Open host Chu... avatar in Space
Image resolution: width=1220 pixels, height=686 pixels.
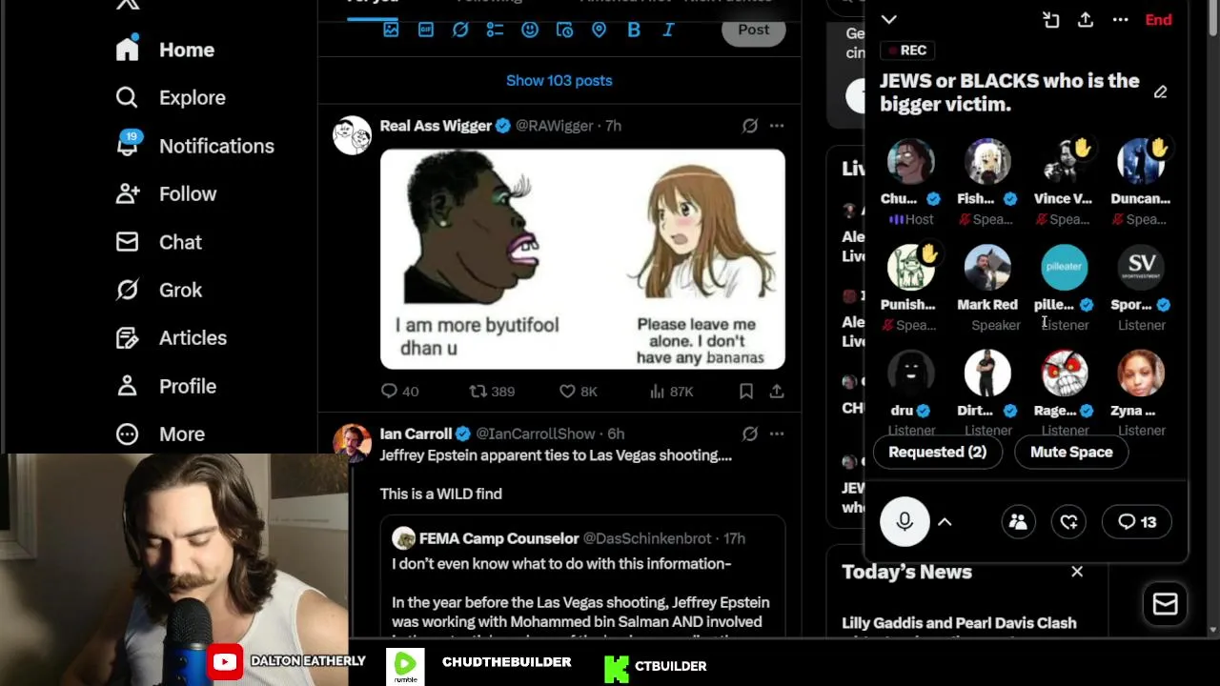[911, 162]
